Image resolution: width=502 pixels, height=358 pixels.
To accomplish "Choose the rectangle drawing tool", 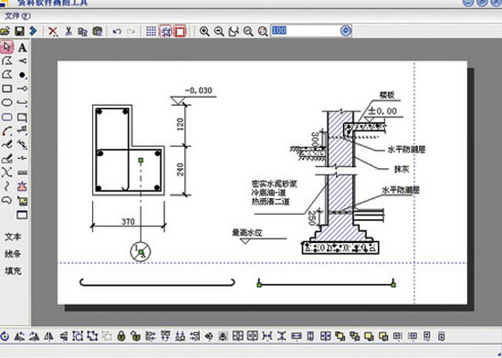I will tap(6, 89).
